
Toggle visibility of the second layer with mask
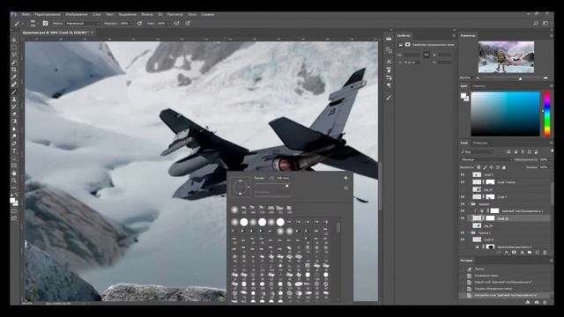coord(463,182)
